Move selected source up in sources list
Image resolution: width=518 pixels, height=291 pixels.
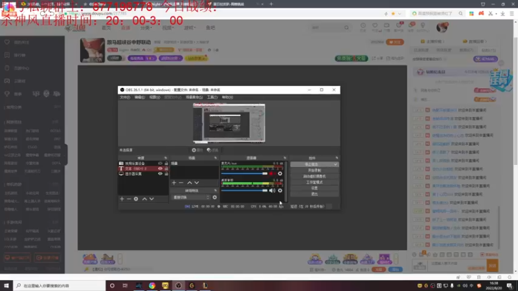pyautogui.click(x=144, y=199)
